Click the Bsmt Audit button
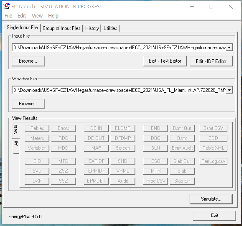Screen dimensions: 242x226 click(182, 148)
